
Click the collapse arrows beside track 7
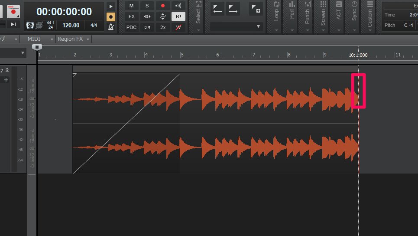coord(7,70)
